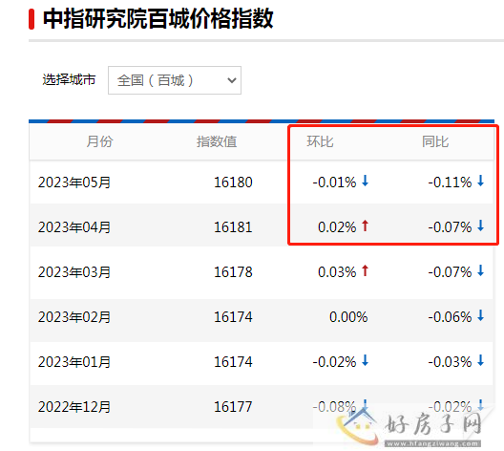Image resolution: width=504 pixels, height=451 pixels.
Task: Click index value 16174 in 2023年01月 row
Action: (233, 362)
